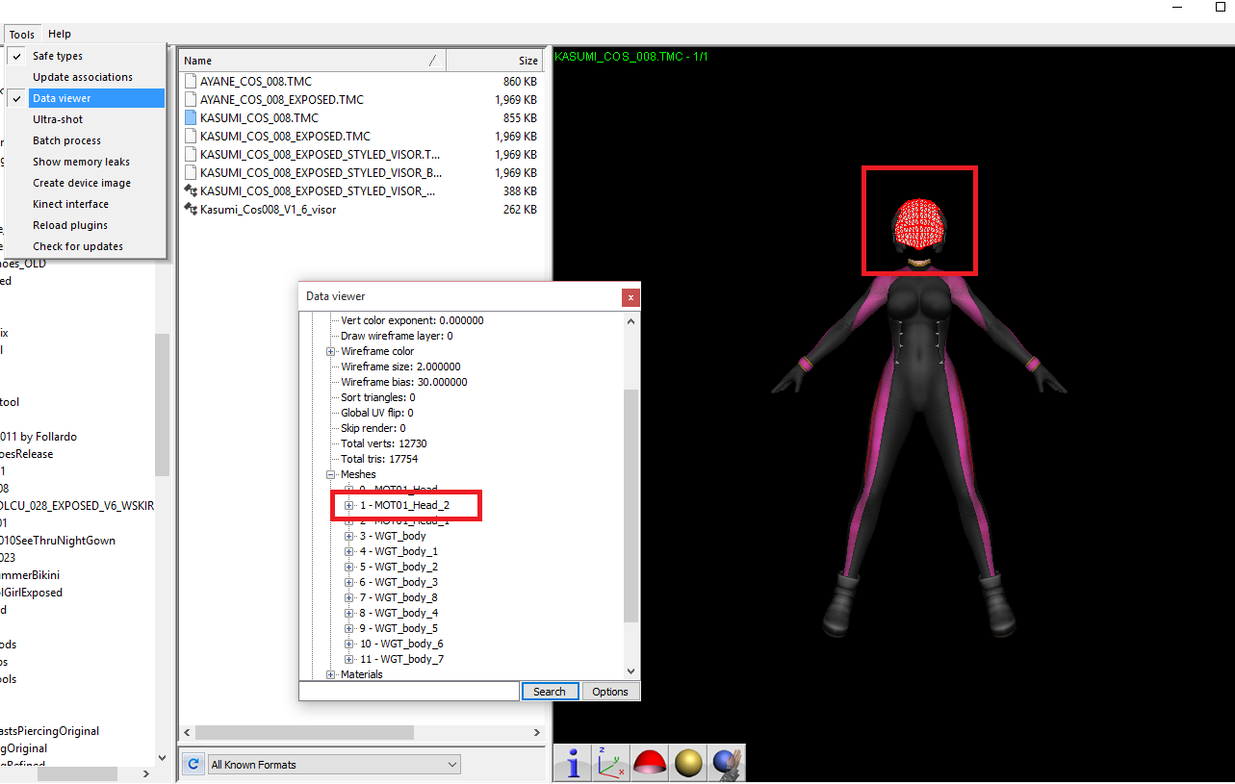Viewport: 1235px width, 784px height.
Task: Select the Kasumi_Cos008_V1_6_visor file icon
Action: tap(191, 210)
